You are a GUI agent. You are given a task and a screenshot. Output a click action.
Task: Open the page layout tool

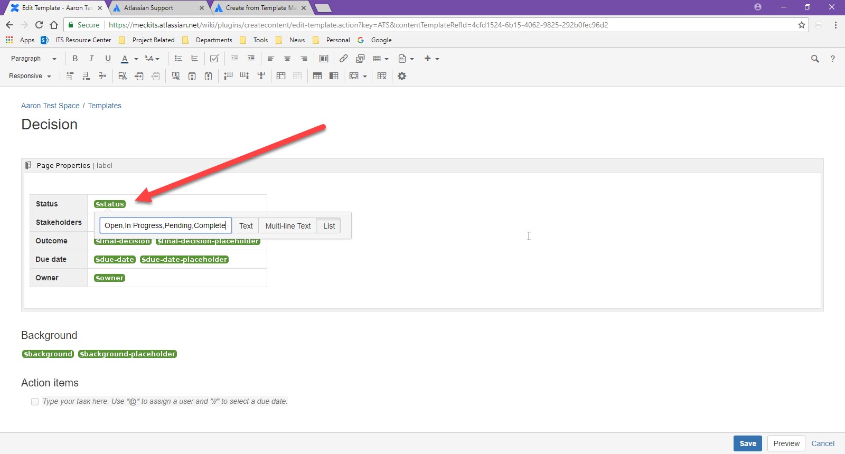tap(324, 59)
